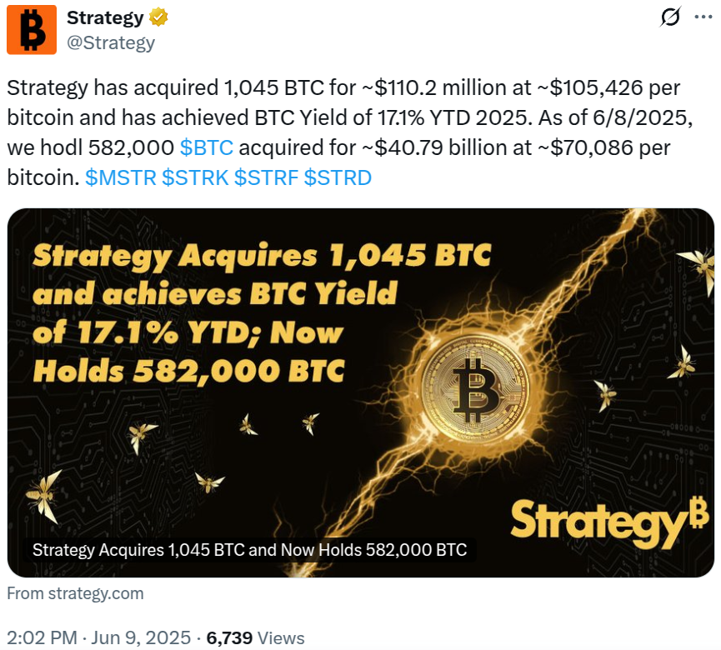Open the more options ellipsis menu
The image size is (721, 650).
pos(705,18)
